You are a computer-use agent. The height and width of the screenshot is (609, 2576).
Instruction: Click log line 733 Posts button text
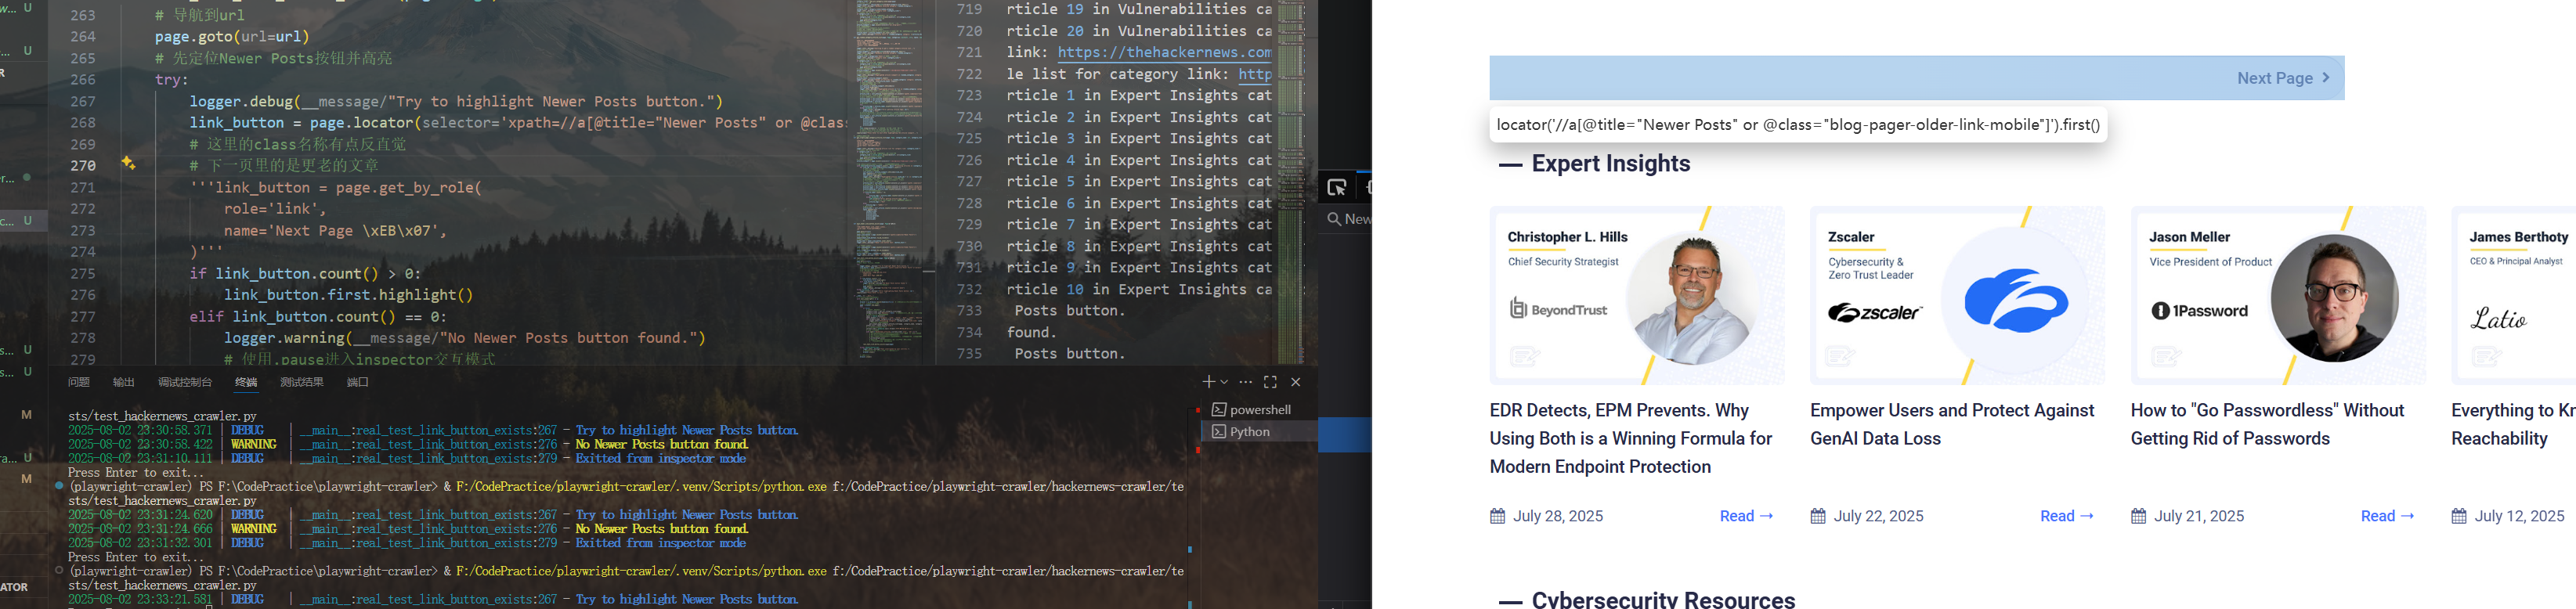click(1069, 311)
